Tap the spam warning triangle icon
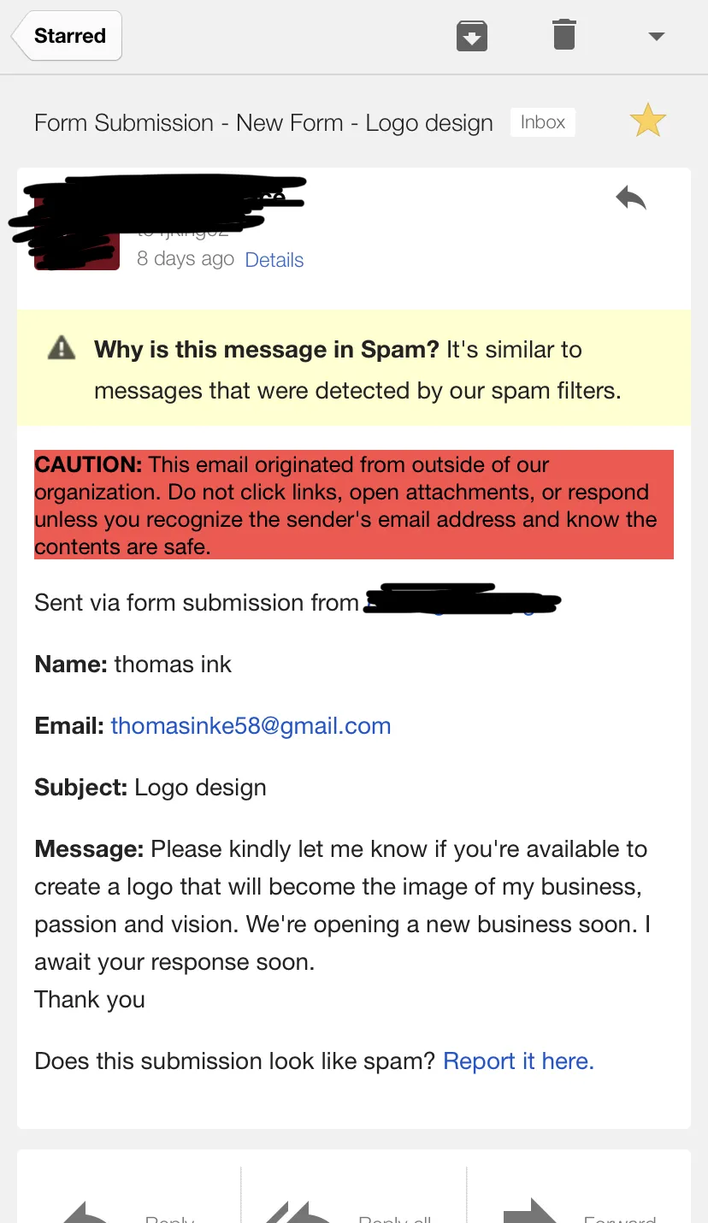Viewport: 708px width, 1223px height. pos(62,348)
